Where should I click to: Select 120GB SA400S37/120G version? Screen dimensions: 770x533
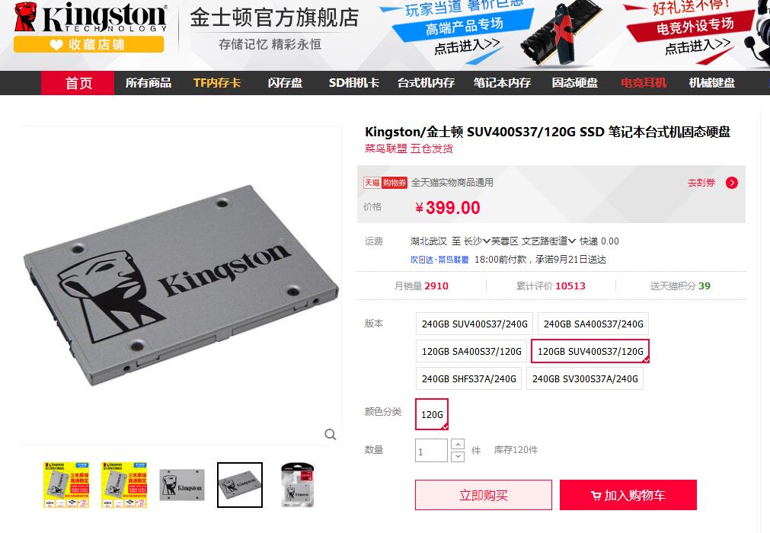coord(471,352)
